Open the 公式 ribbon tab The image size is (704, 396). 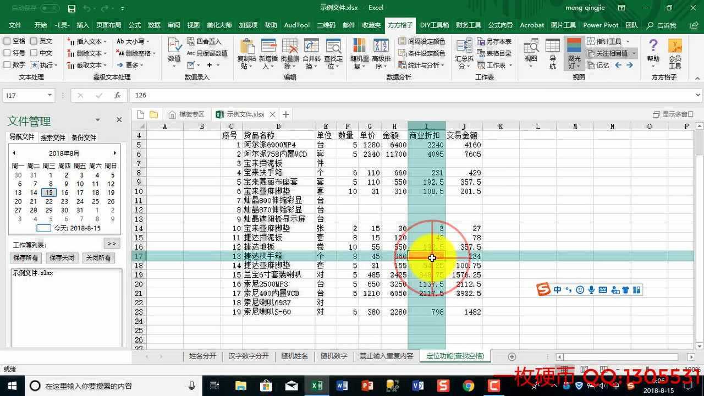(135, 25)
